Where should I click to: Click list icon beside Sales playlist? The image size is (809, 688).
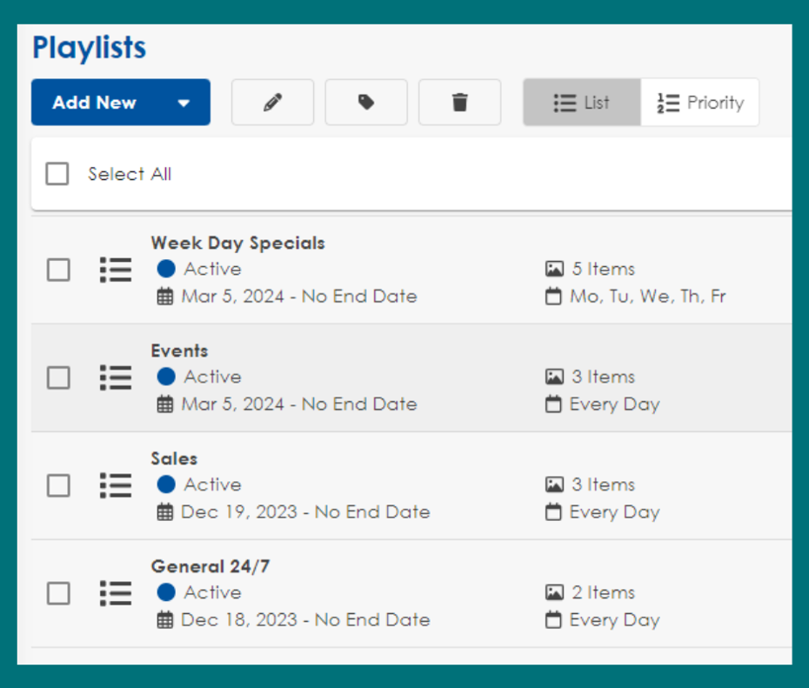point(116,485)
